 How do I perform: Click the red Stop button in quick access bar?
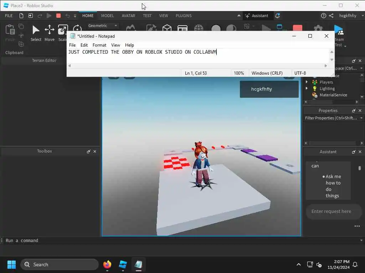click(58, 16)
